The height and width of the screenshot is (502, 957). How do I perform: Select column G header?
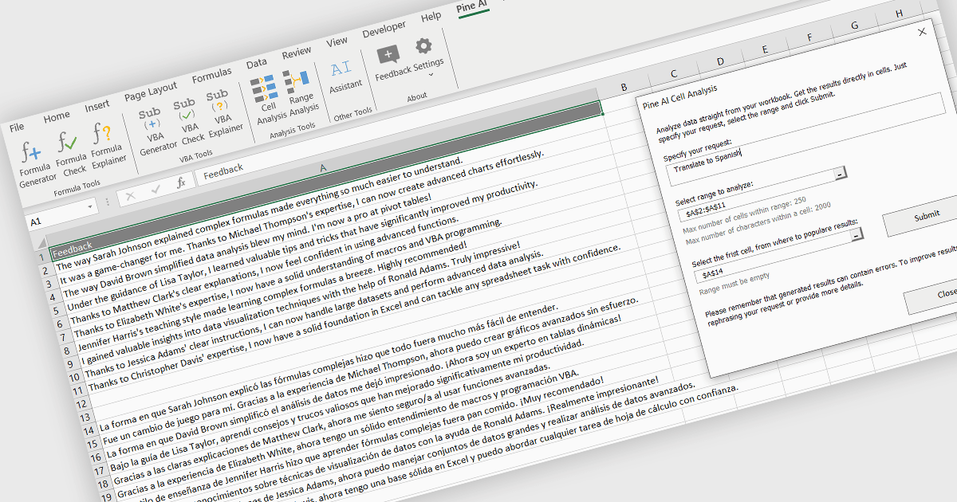coord(853,26)
